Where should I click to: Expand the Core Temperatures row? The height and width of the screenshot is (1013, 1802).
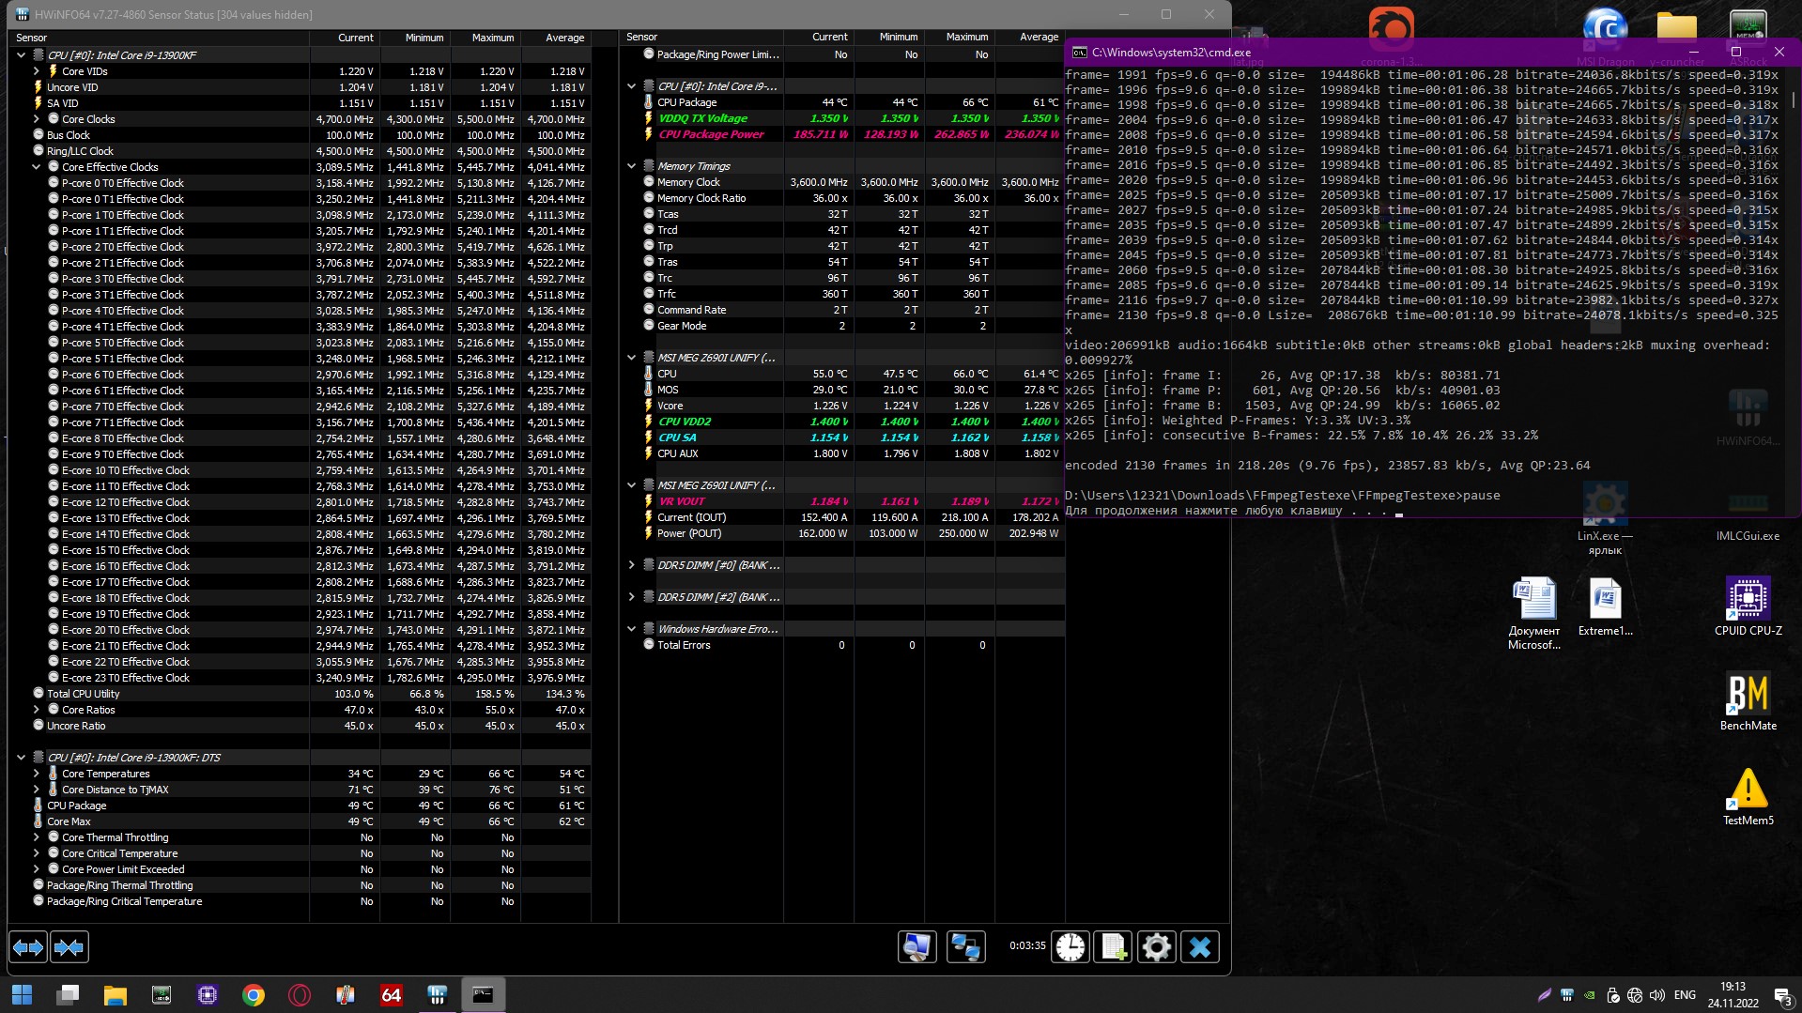[37, 774]
